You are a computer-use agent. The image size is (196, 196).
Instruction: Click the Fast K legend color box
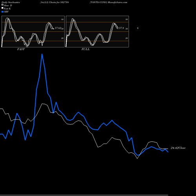(x=2, y=8)
